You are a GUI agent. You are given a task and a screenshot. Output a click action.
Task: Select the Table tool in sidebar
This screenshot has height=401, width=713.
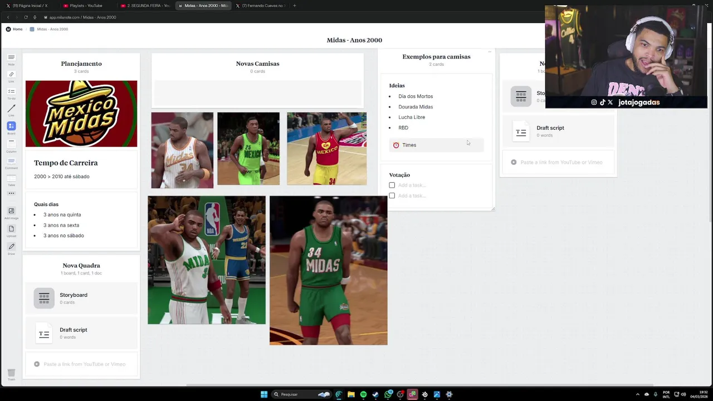pos(11,179)
